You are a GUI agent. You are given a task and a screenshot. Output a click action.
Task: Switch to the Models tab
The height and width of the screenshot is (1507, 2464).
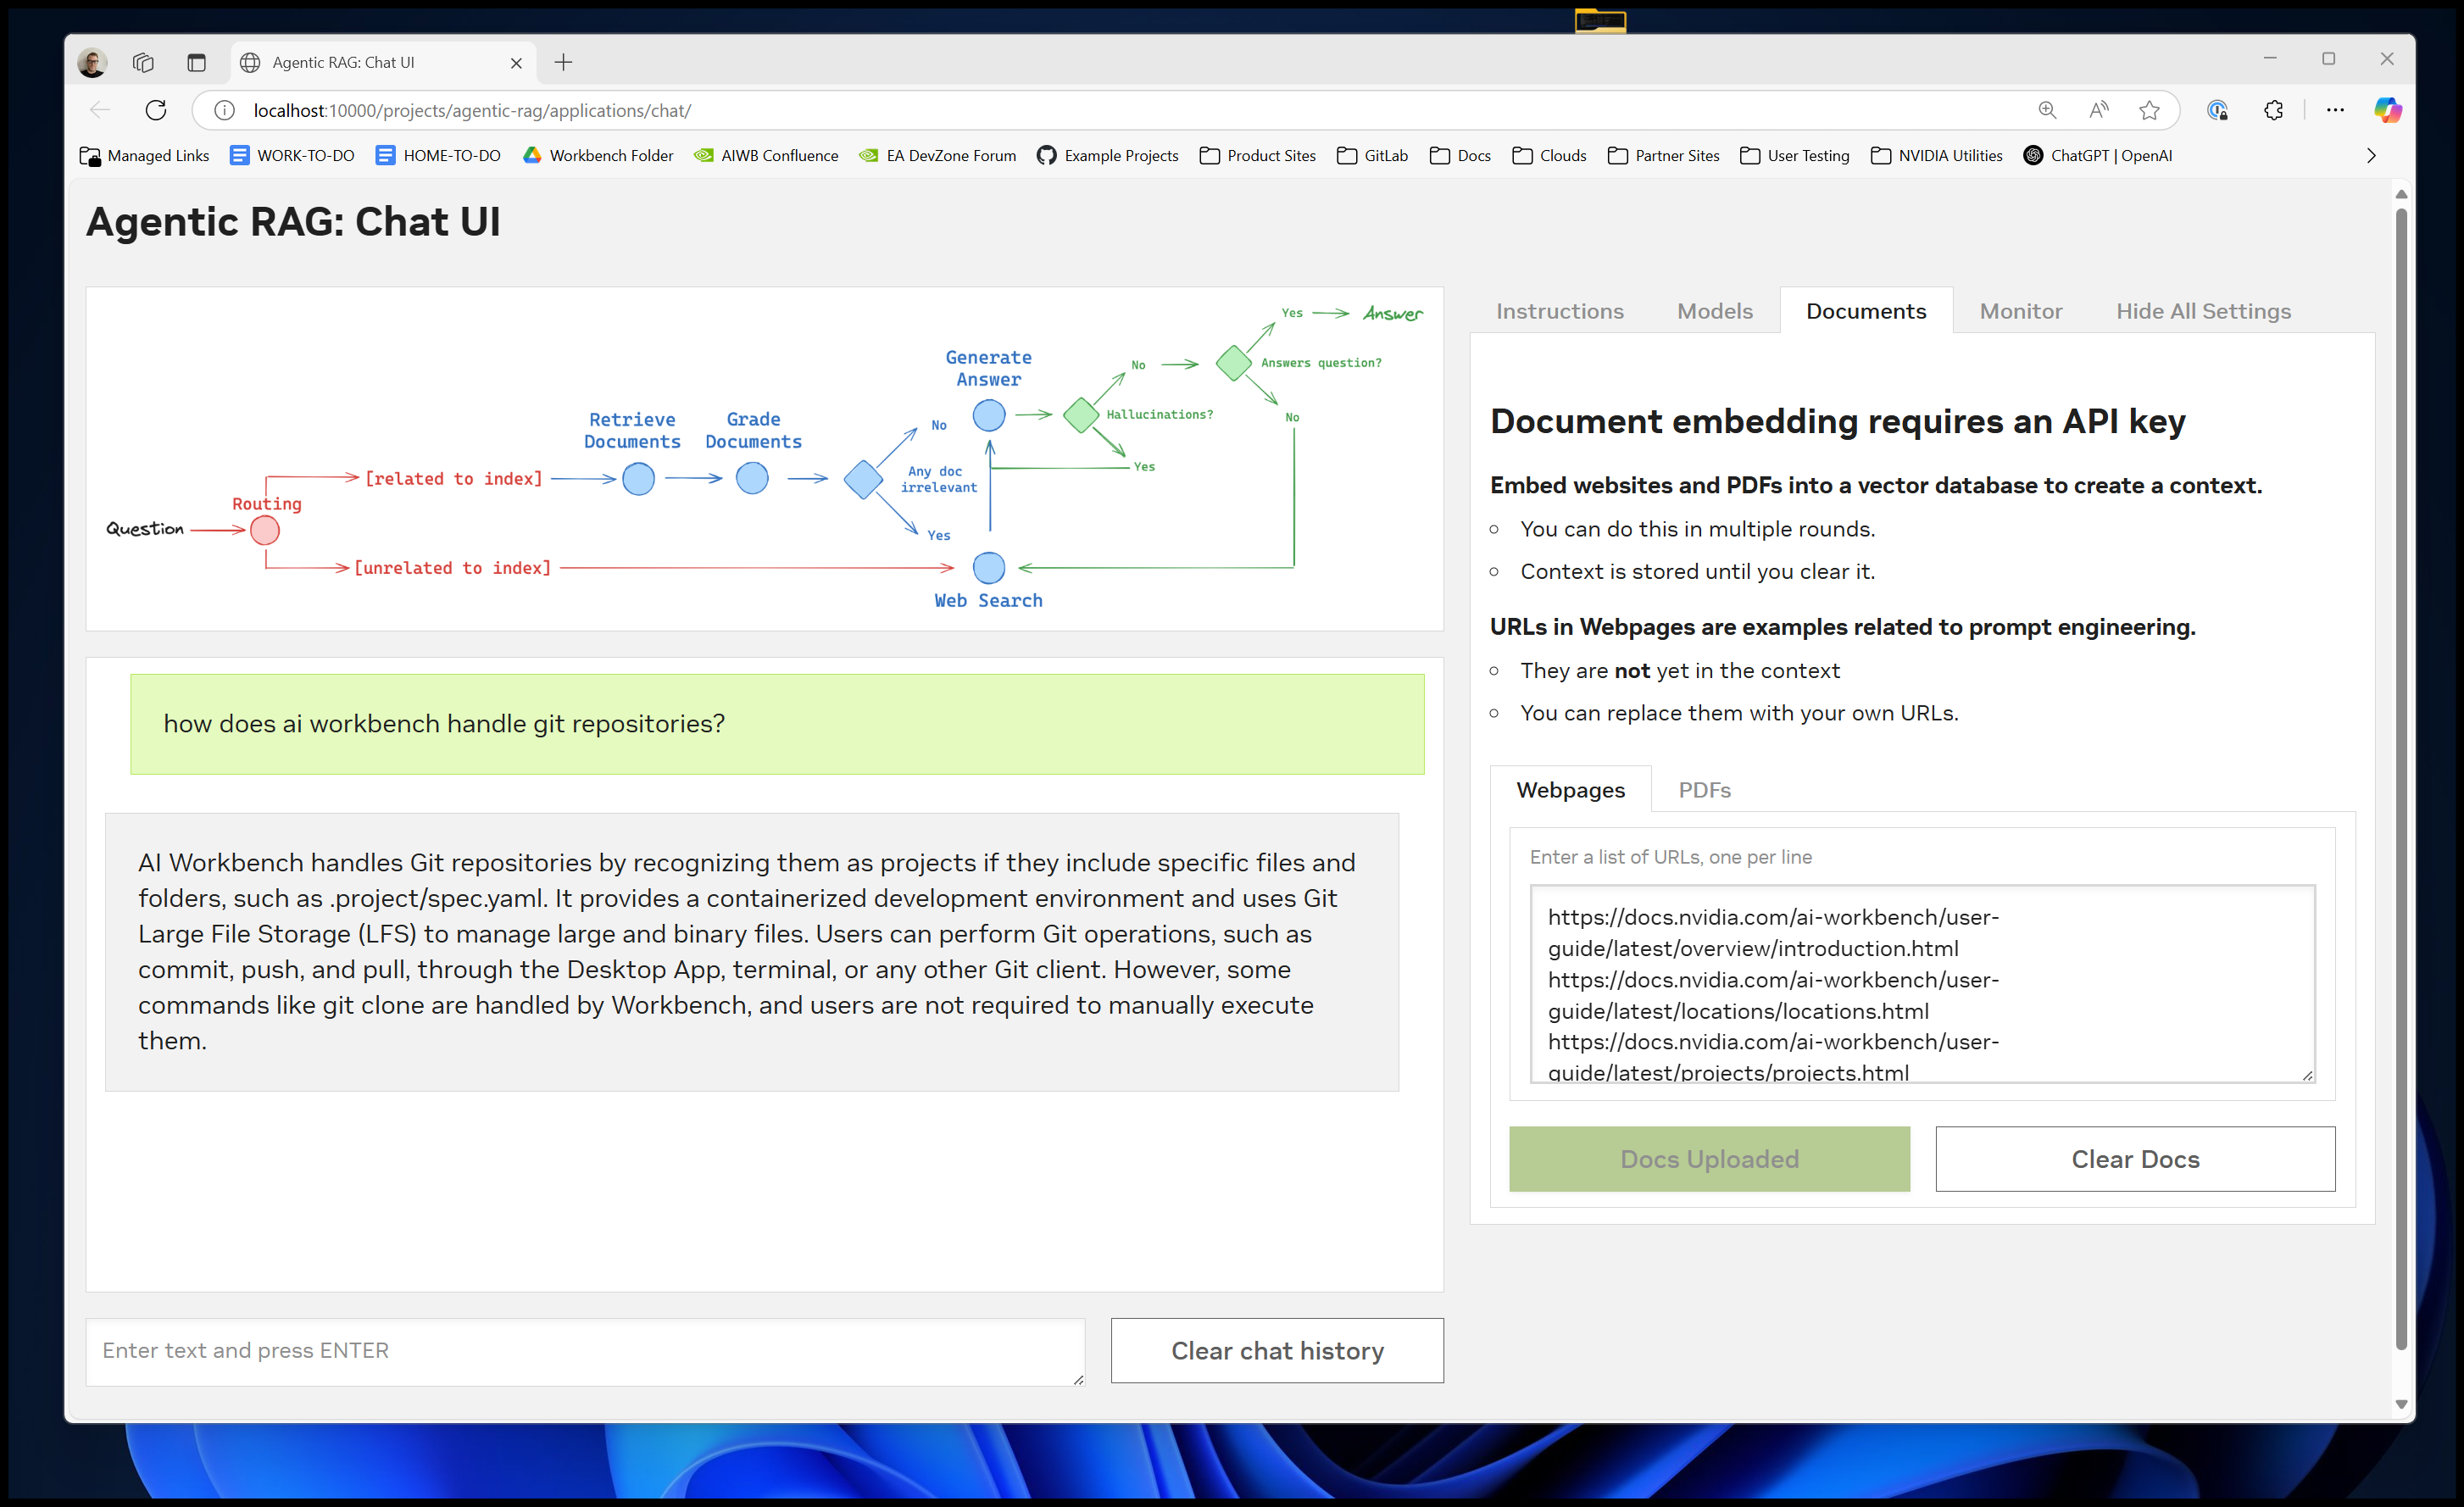(x=1715, y=311)
